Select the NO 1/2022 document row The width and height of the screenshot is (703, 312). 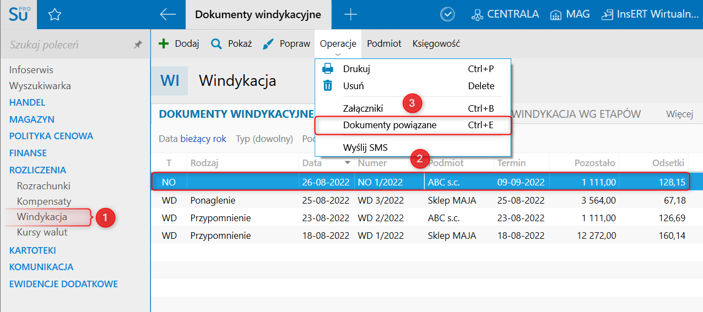click(x=421, y=182)
